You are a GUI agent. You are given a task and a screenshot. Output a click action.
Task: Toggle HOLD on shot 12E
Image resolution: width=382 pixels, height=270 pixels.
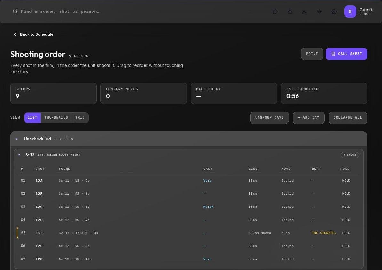[x=346, y=233]
